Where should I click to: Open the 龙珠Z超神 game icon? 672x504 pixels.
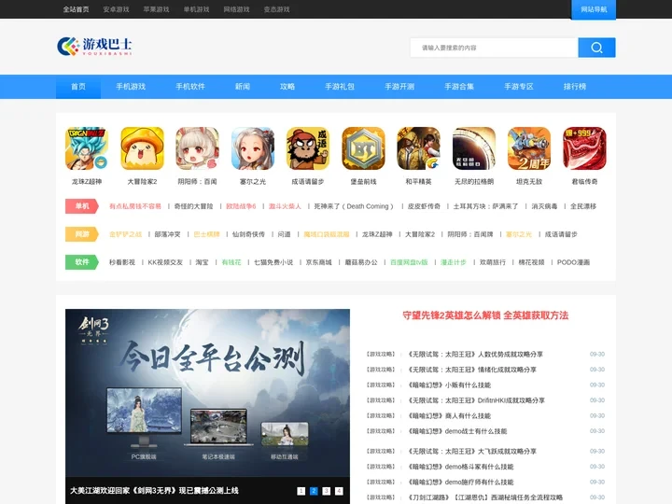[x=87, y=148]
